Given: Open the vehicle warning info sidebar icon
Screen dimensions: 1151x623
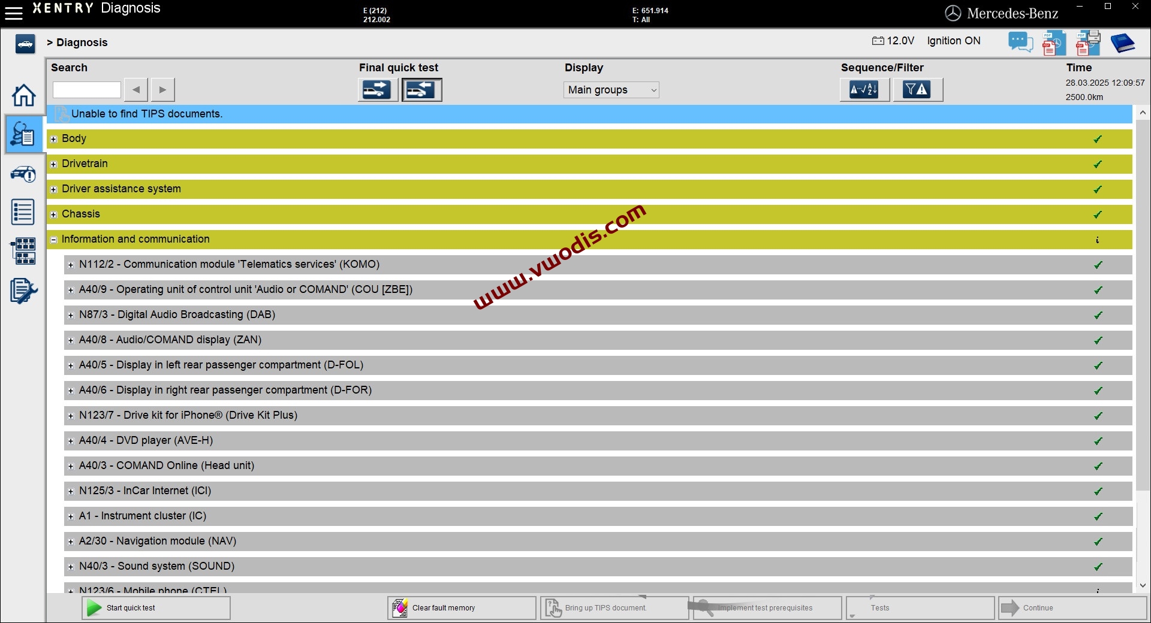Looking at the screenshot, I should tap(23, 174).
